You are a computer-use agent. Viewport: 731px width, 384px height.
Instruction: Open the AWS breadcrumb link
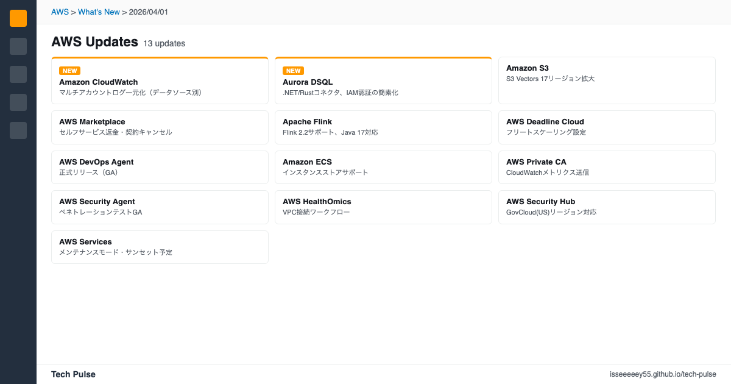[x=60, y=12]
